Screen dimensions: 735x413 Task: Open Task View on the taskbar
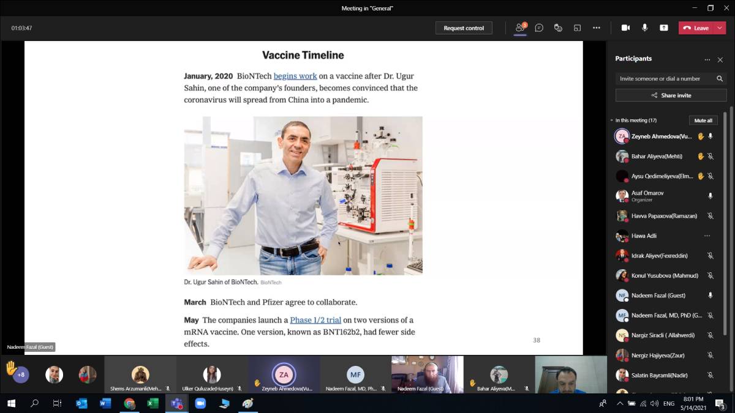[x=58, y=403]
